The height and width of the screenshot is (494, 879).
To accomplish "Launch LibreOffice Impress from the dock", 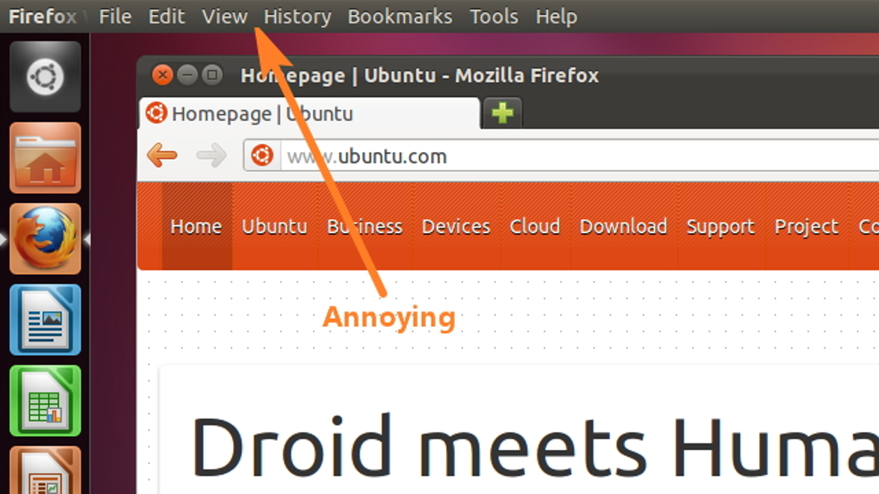I will point(45,470).
